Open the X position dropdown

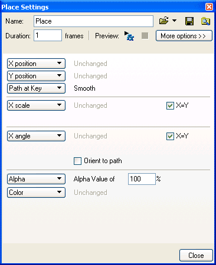coord(36,64)
